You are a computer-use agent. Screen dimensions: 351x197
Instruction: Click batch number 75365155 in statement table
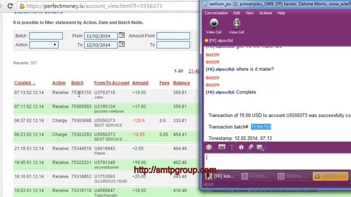[81, 92]
